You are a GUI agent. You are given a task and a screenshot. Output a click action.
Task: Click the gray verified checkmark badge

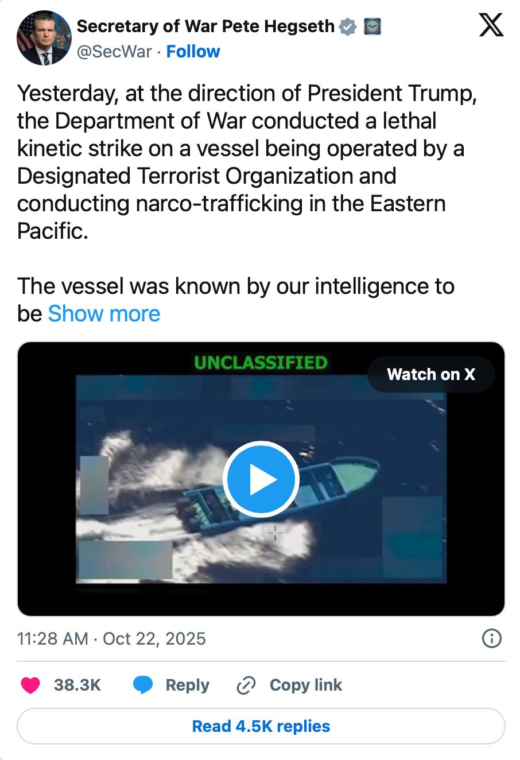pos(348,26)
